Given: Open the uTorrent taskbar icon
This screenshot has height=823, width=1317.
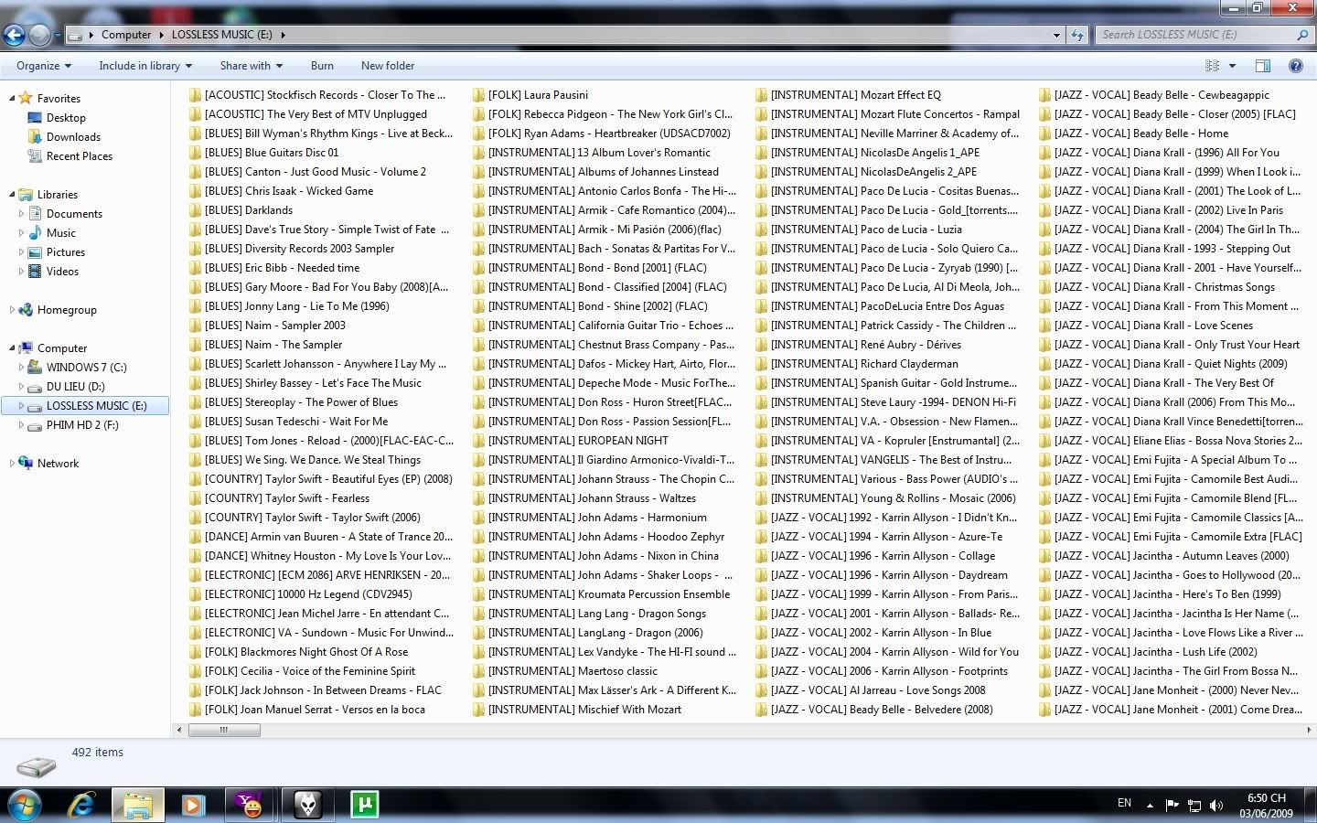Looking at the screenshot, I should 364,805.
